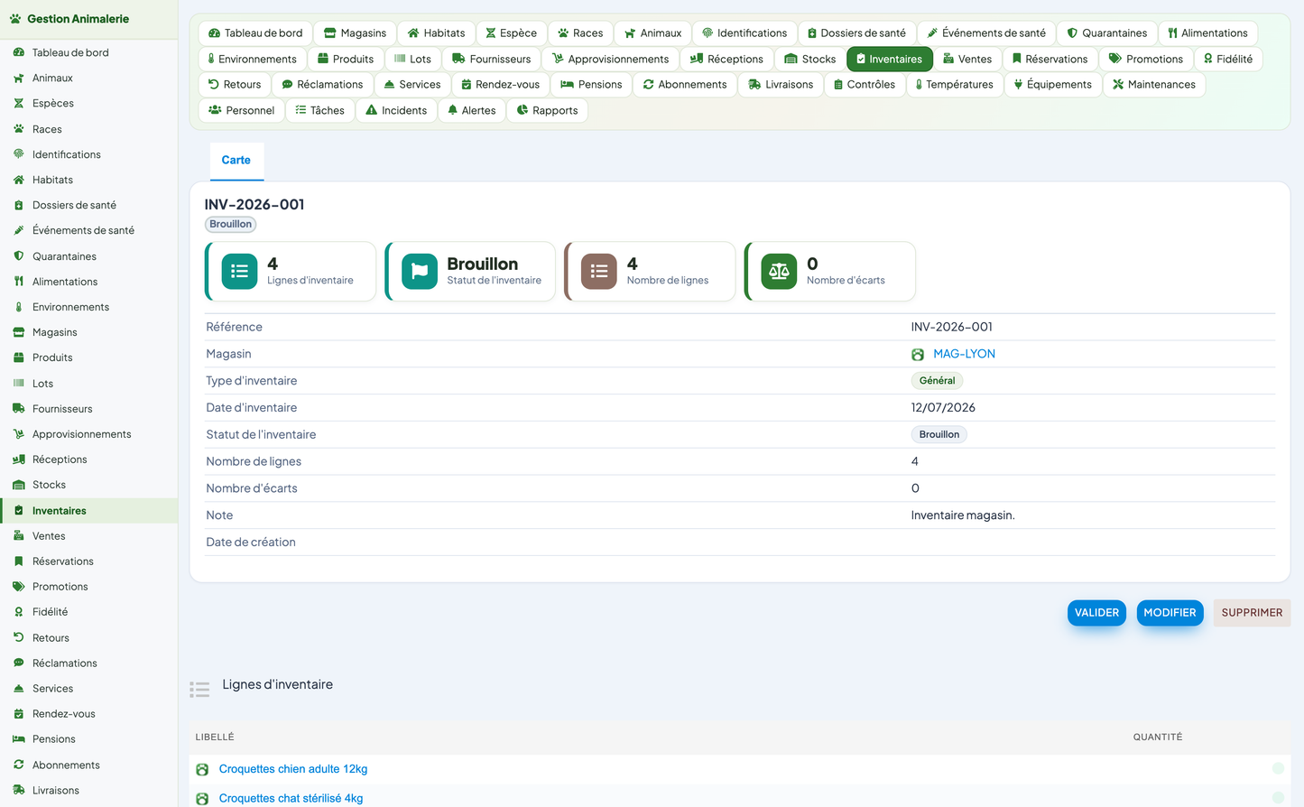Image resolution: width=1304 pixels, height=807 pixels.
Task: Open Croquettes chat stérilisé 4kg link
Action: click(x=291, y=798)
